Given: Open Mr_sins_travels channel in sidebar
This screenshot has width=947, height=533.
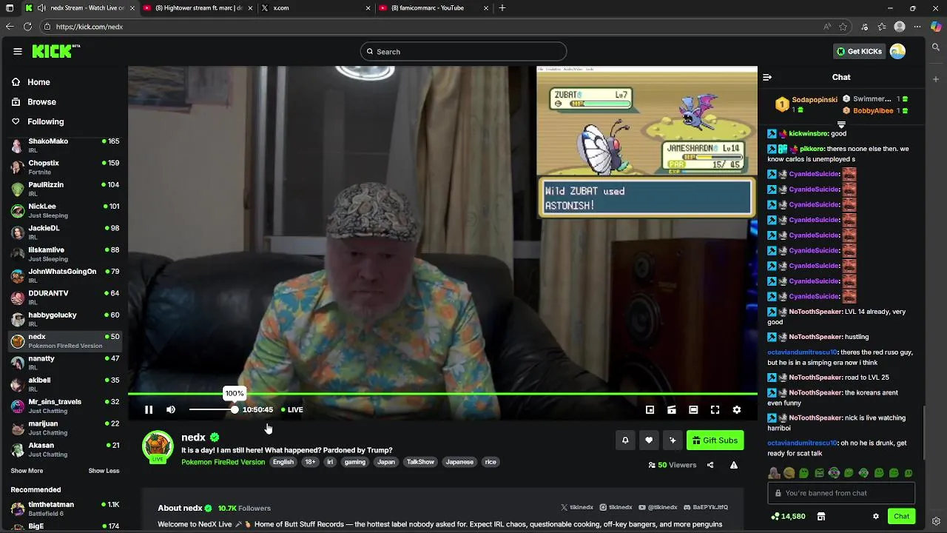Looking at the screenshot, I should (x=64, y=406).
